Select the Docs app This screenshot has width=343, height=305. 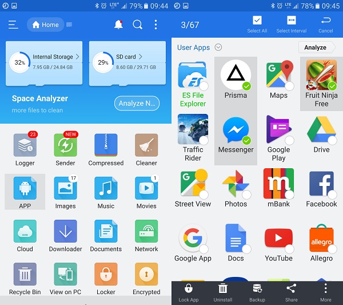(236, 243)
